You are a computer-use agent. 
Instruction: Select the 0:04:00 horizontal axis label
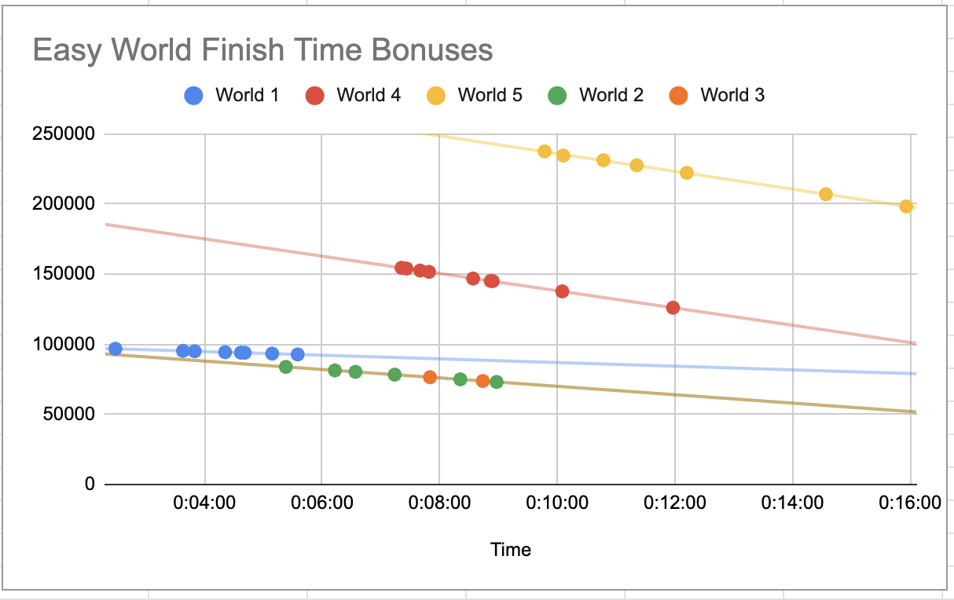click(204, 503)
